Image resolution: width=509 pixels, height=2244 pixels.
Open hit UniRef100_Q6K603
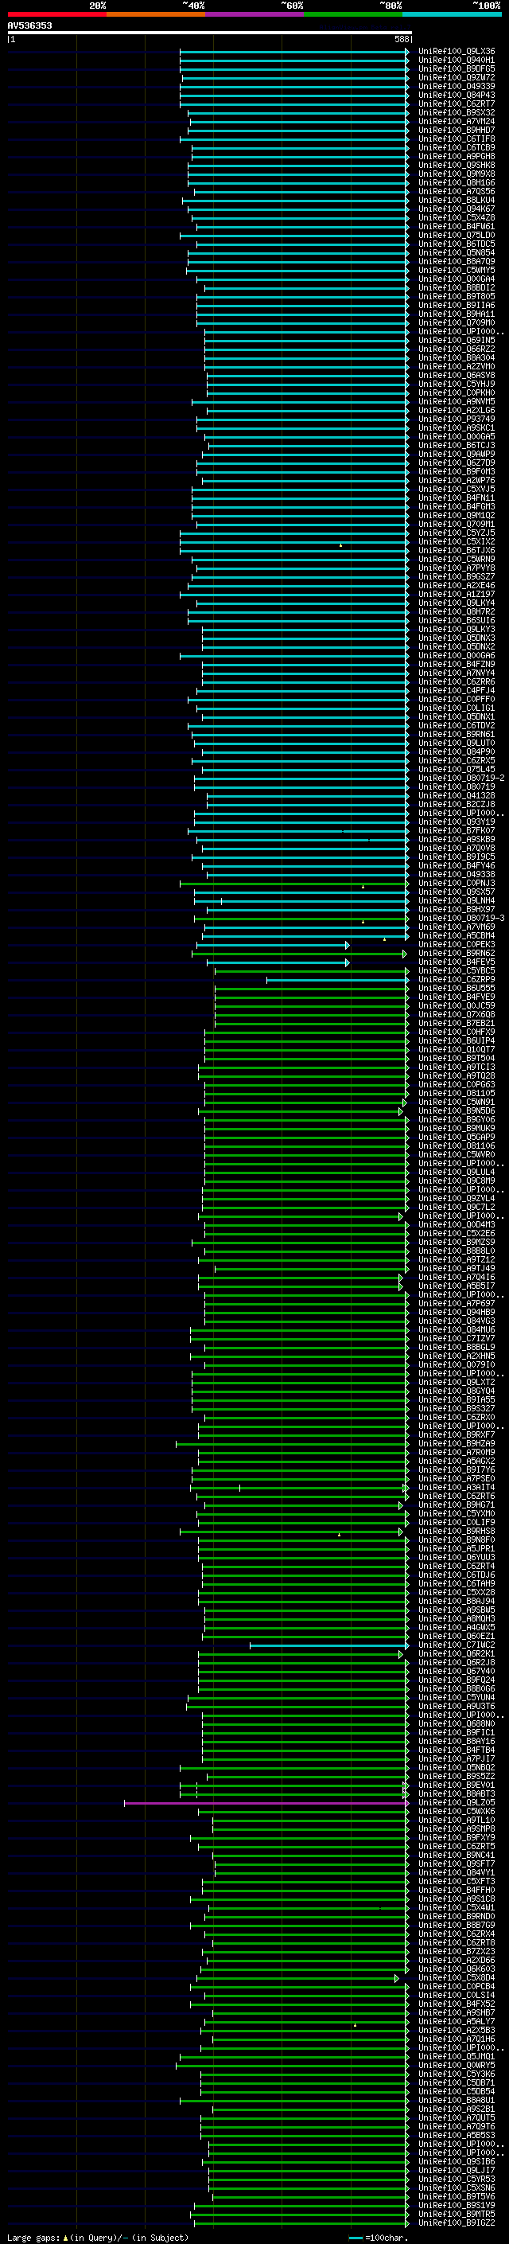point(457,1969)
